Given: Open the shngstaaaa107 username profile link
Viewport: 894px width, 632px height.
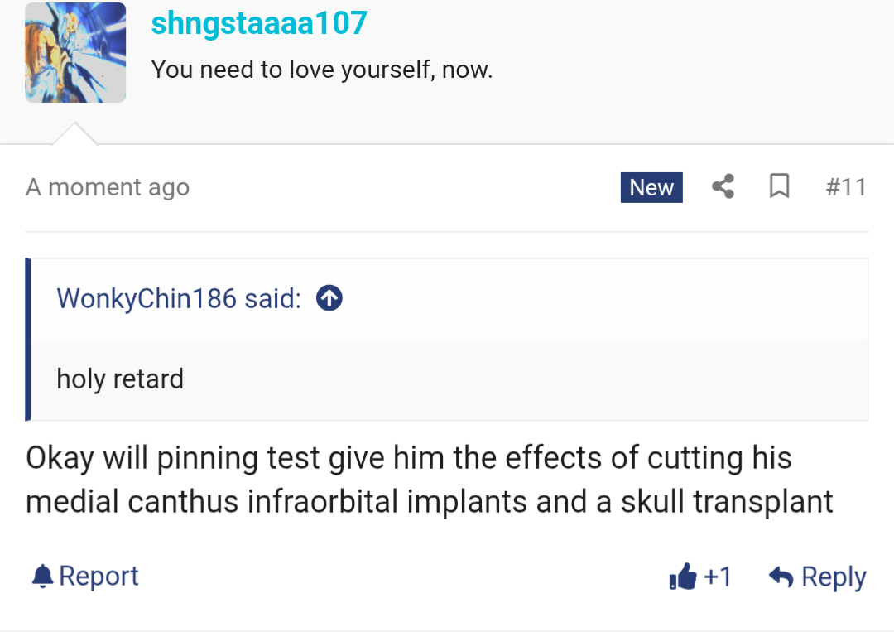Looking at the screenshot, I should (259, 23).
